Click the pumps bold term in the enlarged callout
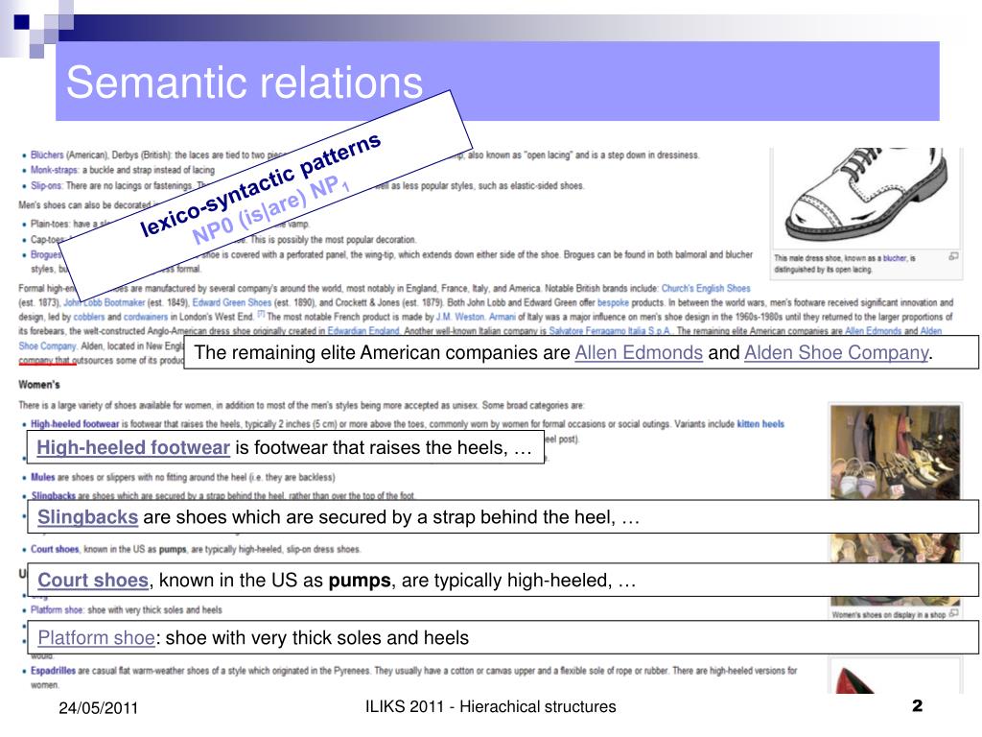Screen dimensions: 982x737 click(360, 581)
